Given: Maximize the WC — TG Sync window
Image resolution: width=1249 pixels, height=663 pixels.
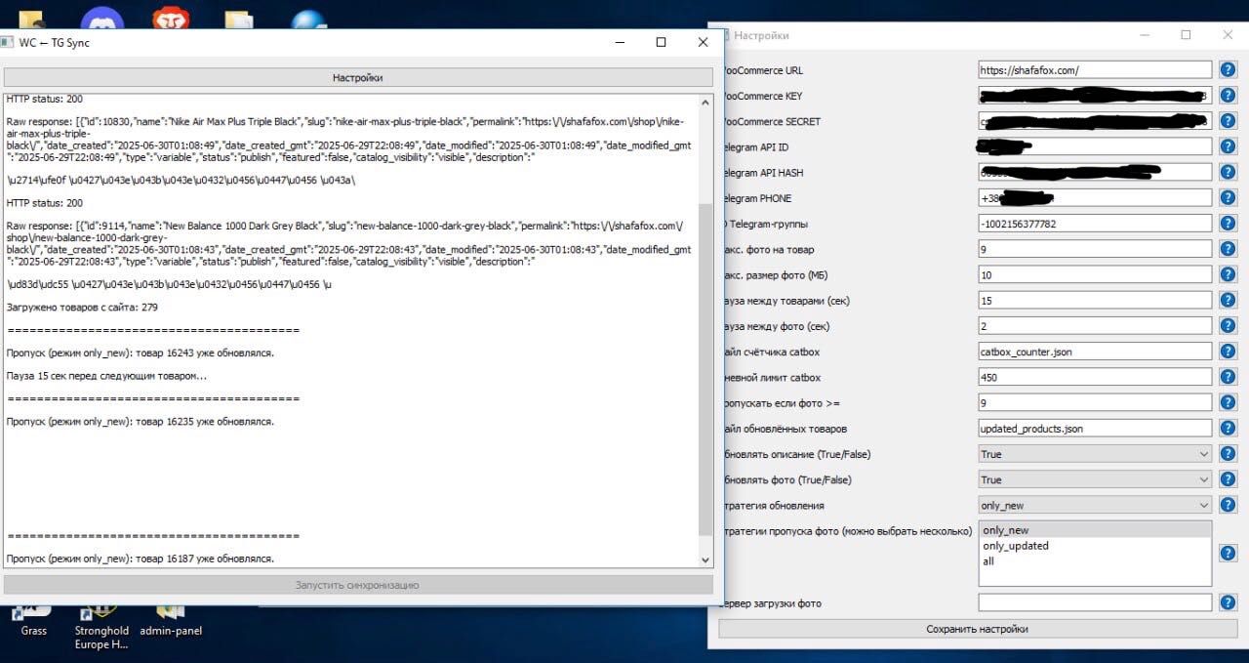Looking at the screenshot, I should coord(661,42).
